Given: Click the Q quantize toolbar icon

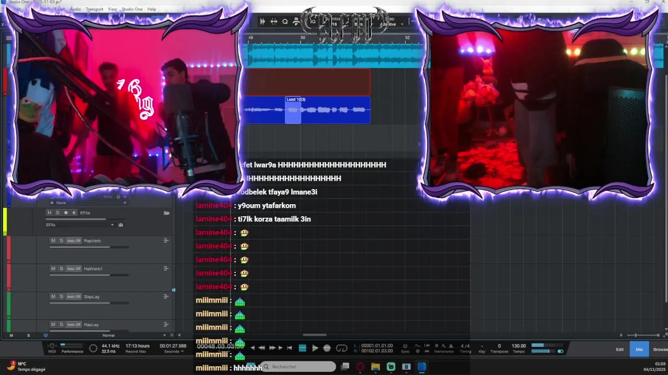Looking at the screenshot, I should coord(285,21).
